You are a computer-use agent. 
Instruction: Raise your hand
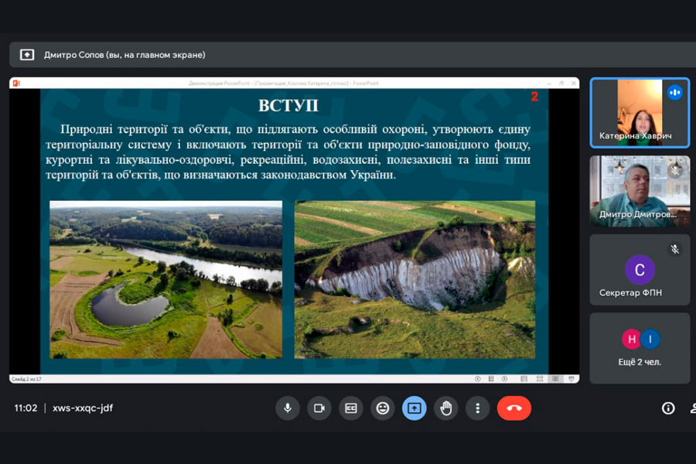point(446,408)
